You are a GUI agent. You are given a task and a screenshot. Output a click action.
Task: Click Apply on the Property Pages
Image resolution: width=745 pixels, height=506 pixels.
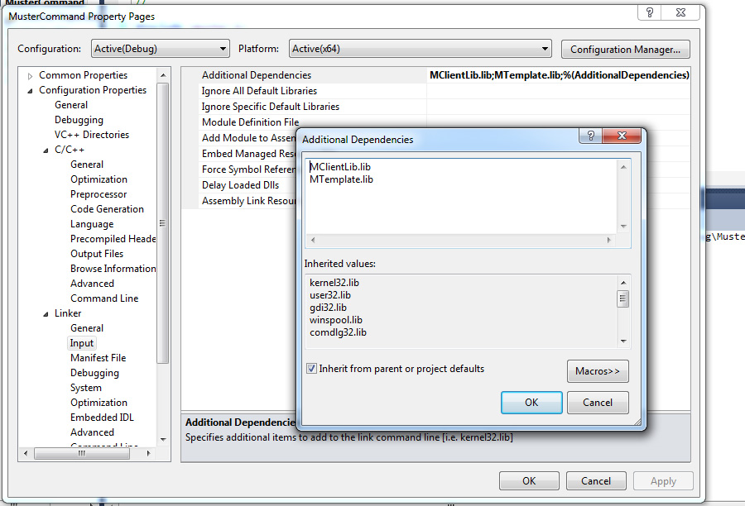pyautogui.click(x=663, y=480)
